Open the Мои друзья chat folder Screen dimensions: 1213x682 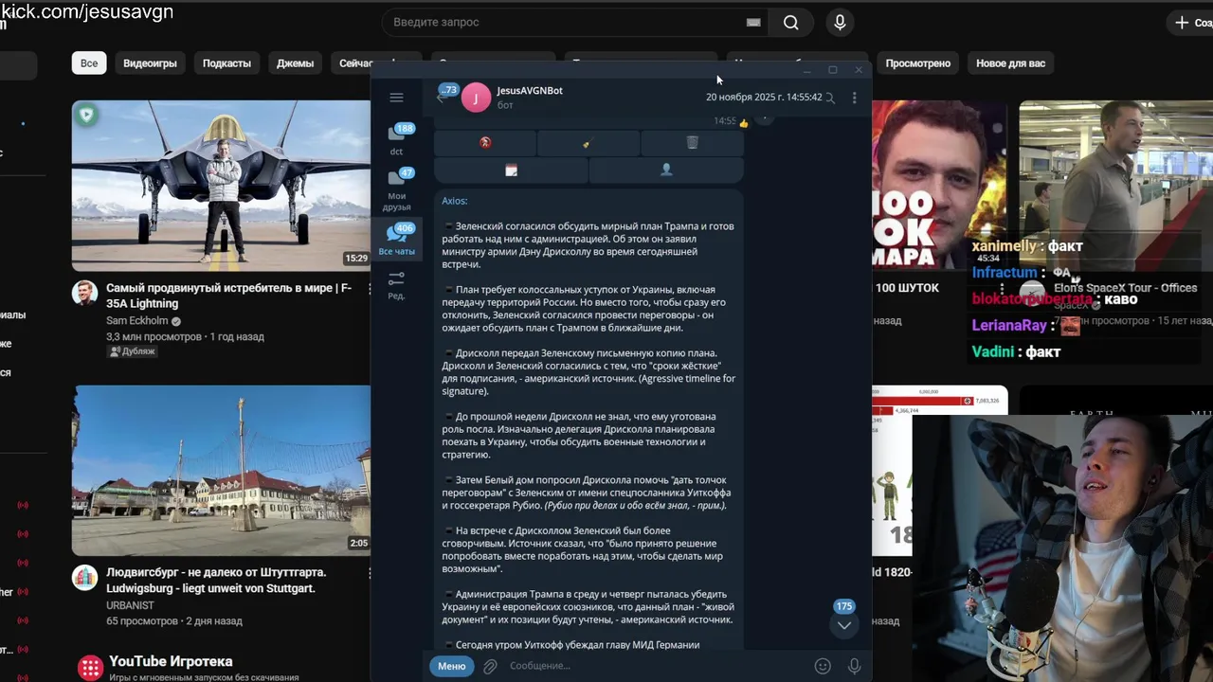click(397, 188)
